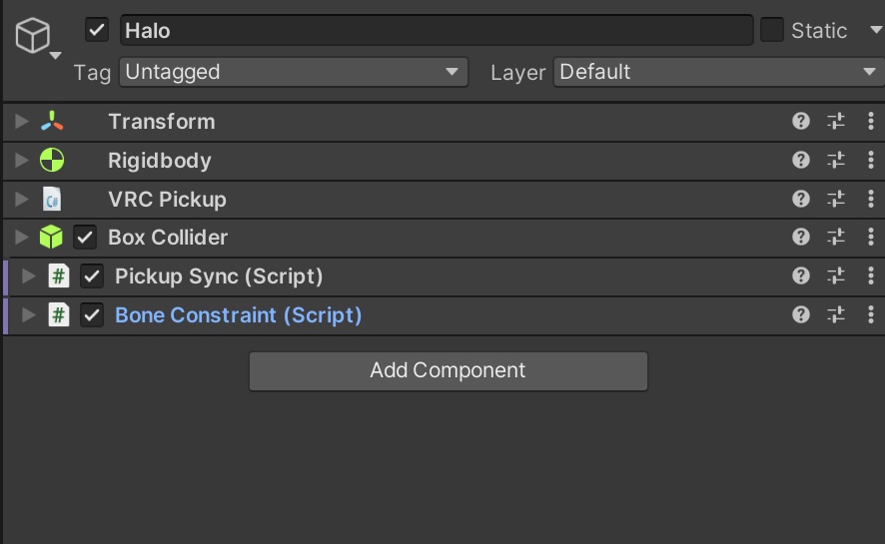Open the Static flags dropdown arrow
The width and height of the screenshot is (885, 544).
(876, 30)
